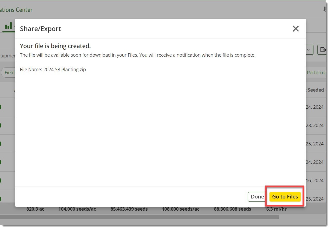Open the chevron dropdown left of the export icon
Viewport: 330px width, 229px height.
(x=309, y=49)
